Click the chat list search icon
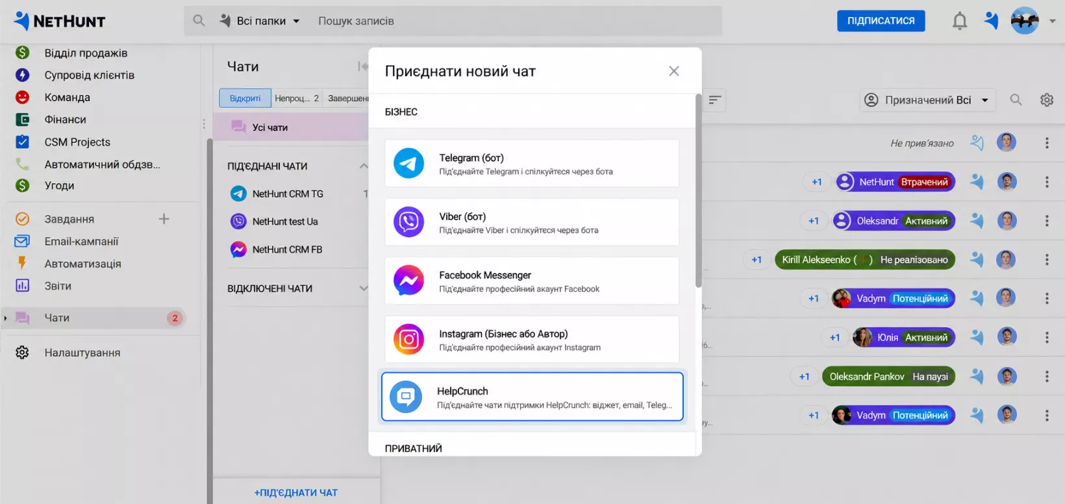 [x=1016, y=100]
